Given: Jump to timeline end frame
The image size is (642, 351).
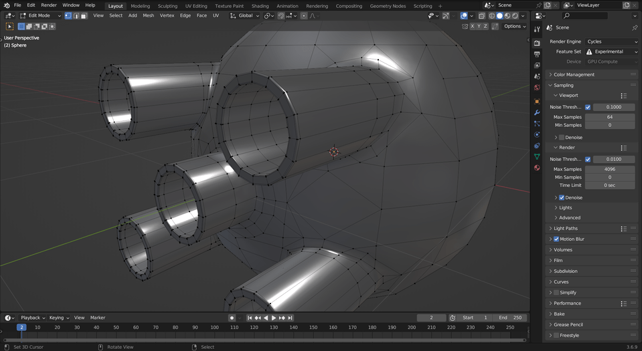Looking at the screenshot, I should pyautogui.click(x=290, y=318).
